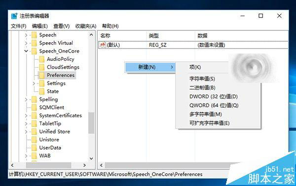Click the Speech Virtual folder icon

tap(34, 43)
